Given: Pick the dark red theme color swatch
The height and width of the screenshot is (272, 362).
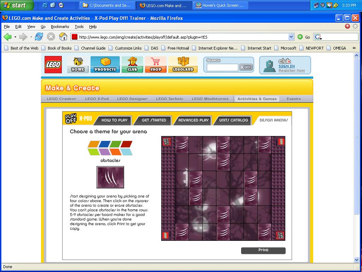Looking at the screenshot, I should [126, 144].
